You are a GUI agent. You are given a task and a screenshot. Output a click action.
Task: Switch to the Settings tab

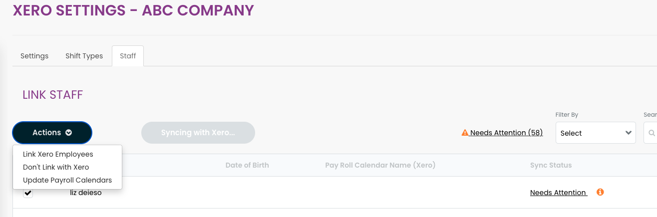[34, 56]
